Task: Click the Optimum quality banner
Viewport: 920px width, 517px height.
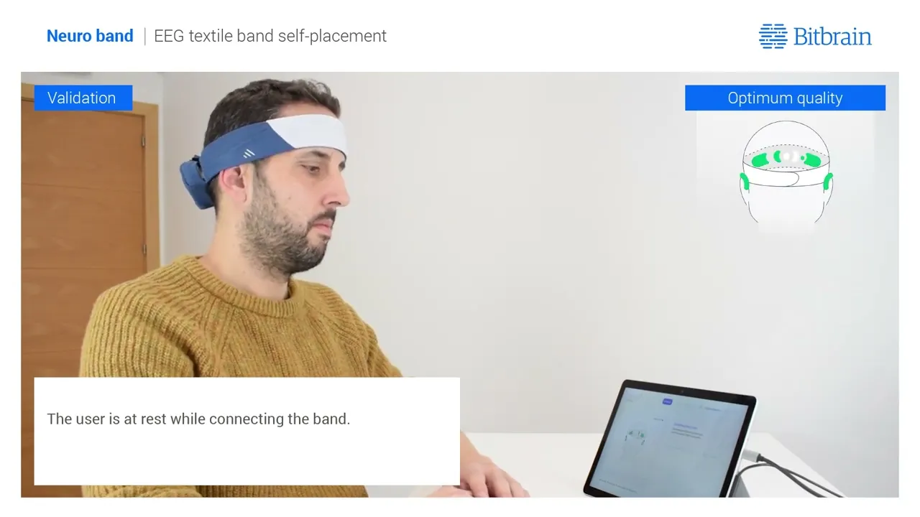Action: tap(785, 98)
